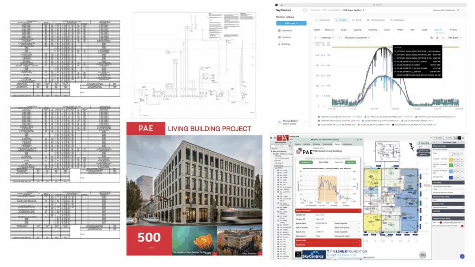
Task: Open the Yesterday date range dropdown
Action: [327, 38]
